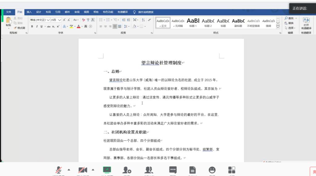
Task: Open the font name dropdown
Action: pyautogui.click(x=48, y=20)
